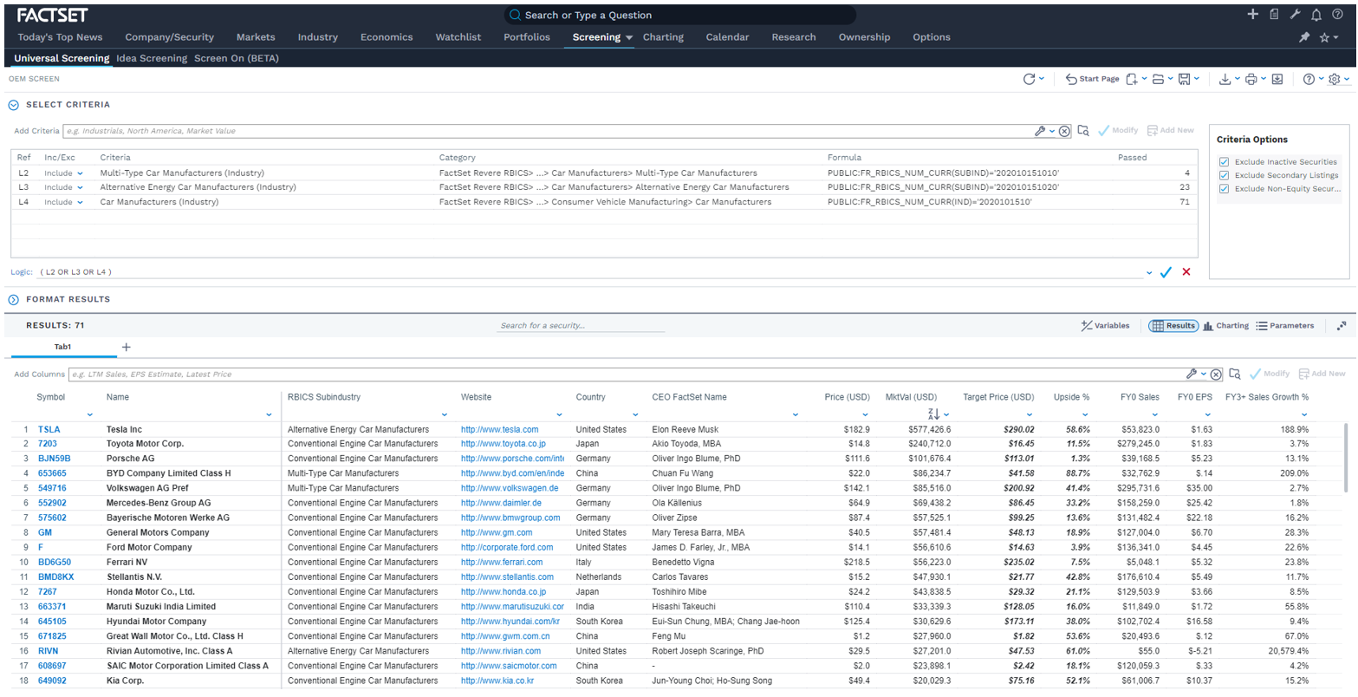Screen dimensions: 1358x697
Task: Switch to Idea Screening tab
Action: click(152, 58)
